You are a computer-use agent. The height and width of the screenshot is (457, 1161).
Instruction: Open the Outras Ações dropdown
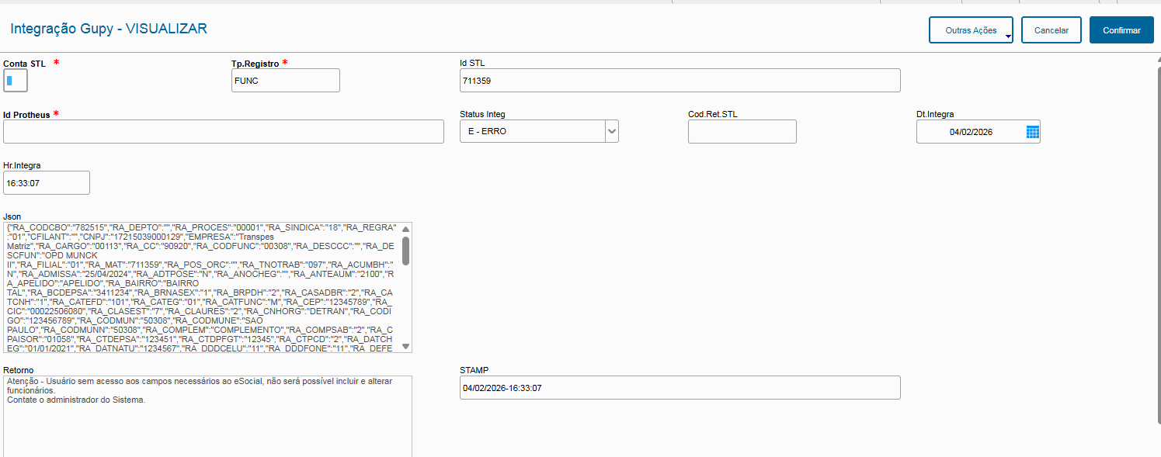tap(971, 30)
